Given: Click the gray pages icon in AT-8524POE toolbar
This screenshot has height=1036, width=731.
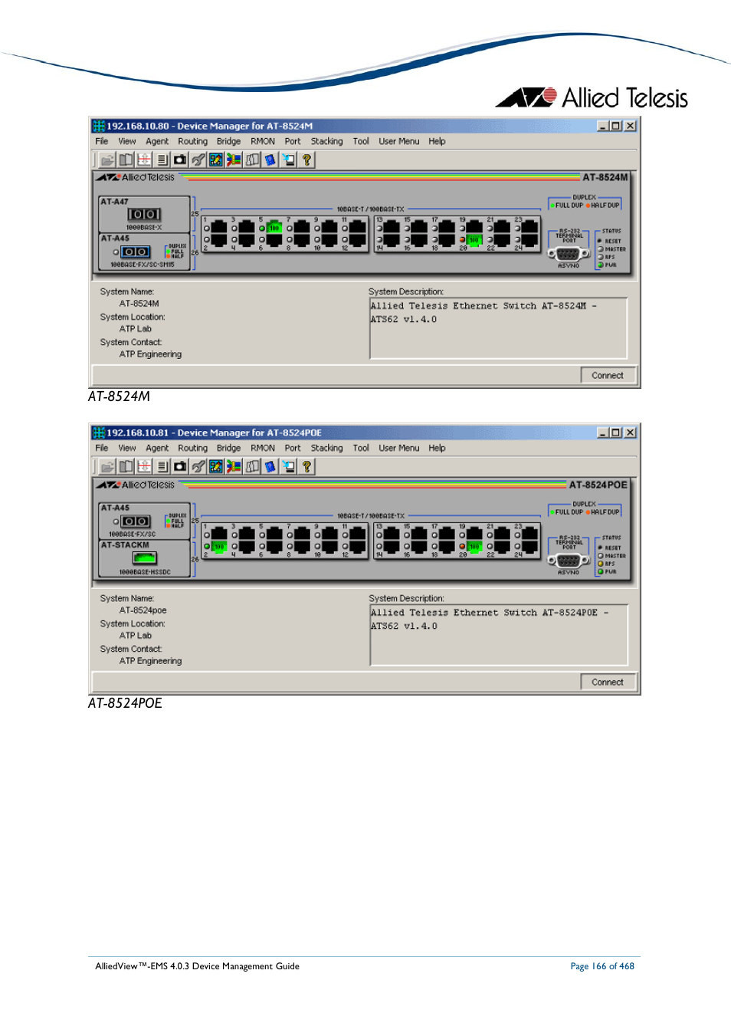Looking at the screenshot, I should coord(253,466).
